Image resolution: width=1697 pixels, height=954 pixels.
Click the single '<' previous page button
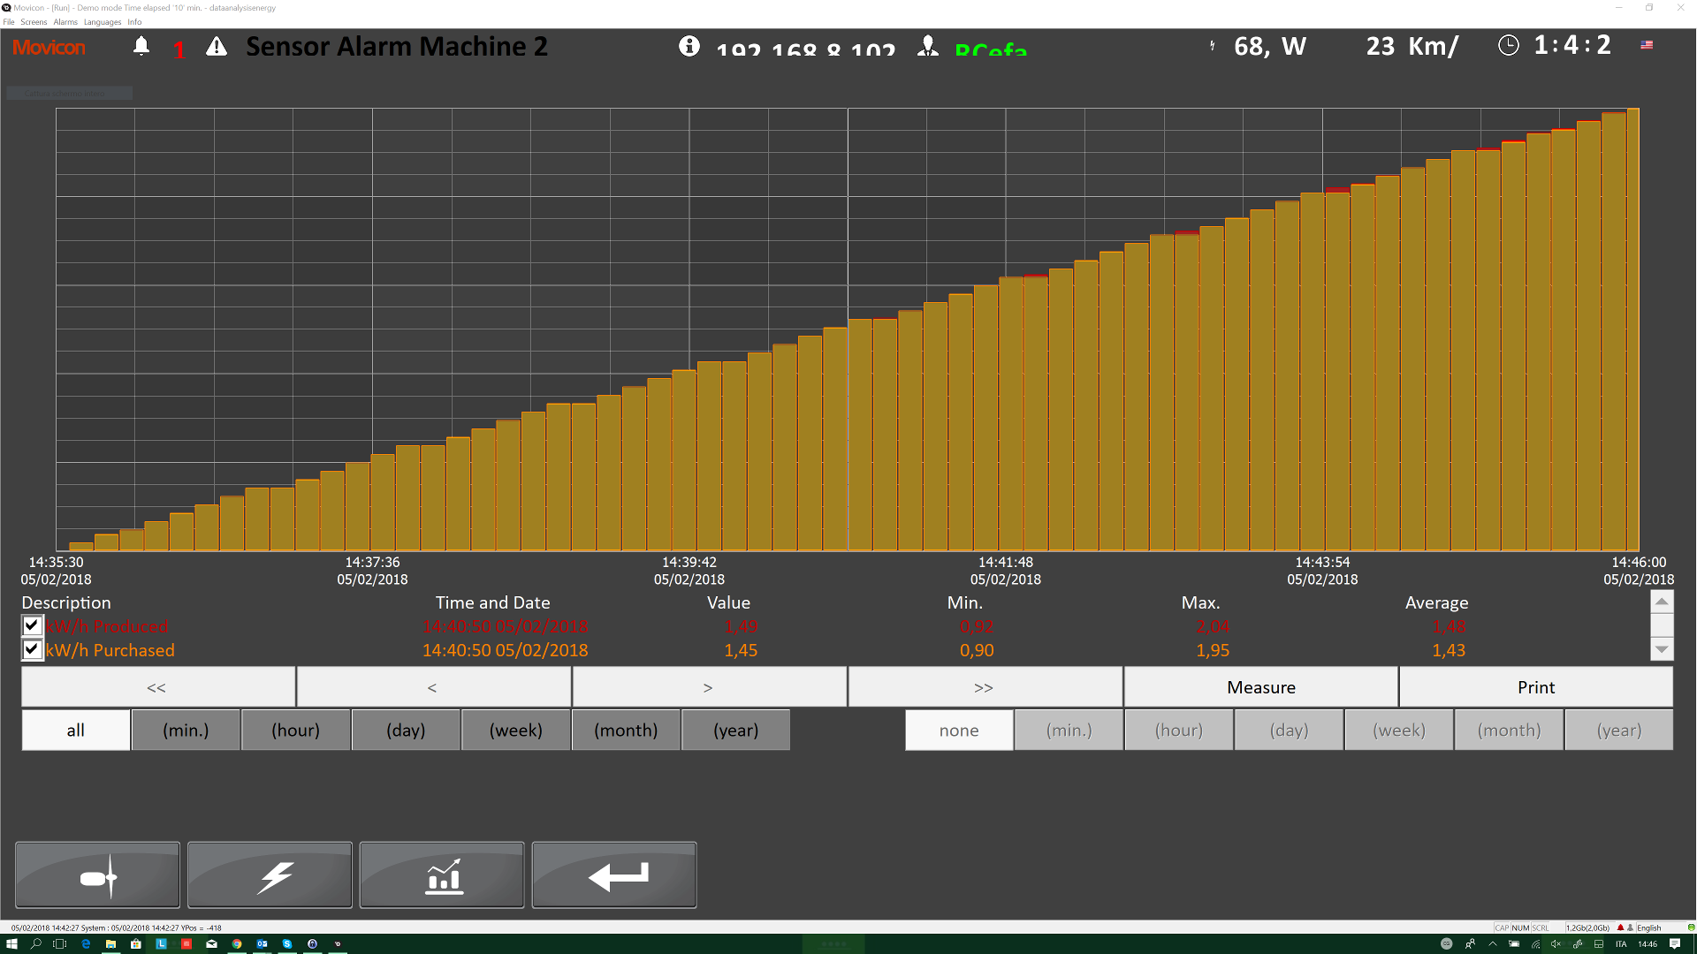click(x=434, y=687)
